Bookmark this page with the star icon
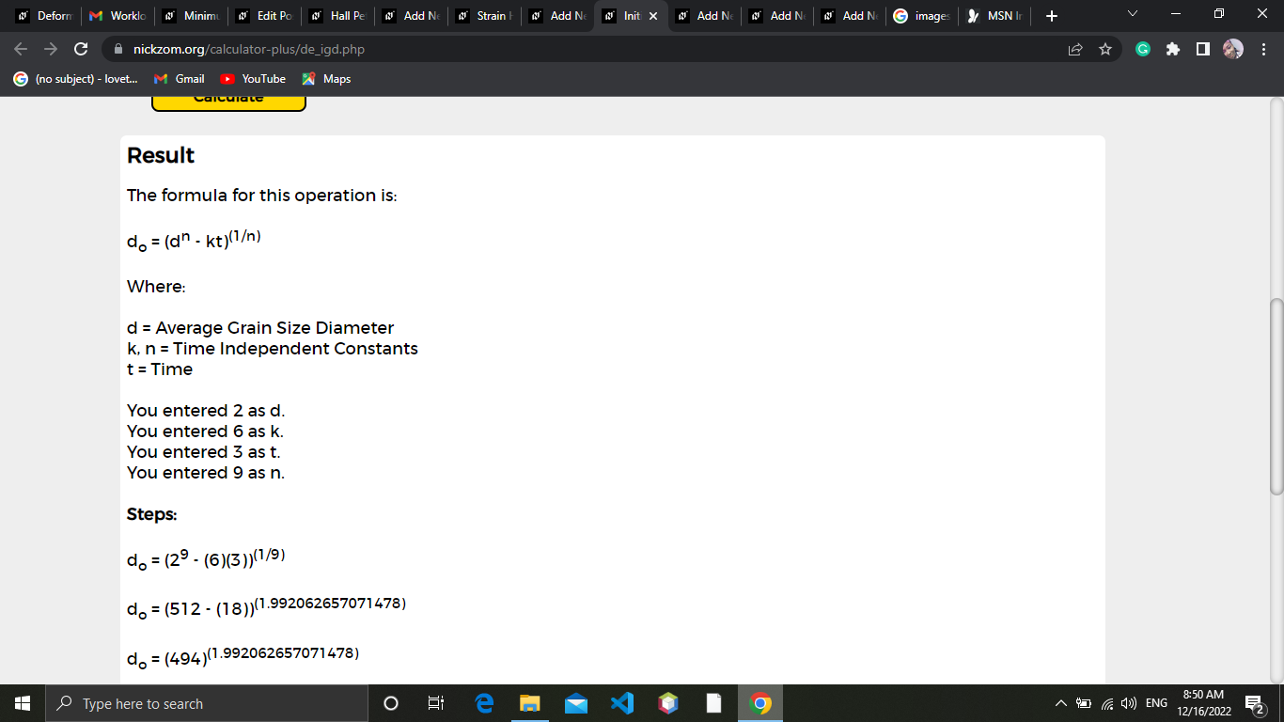 coord(1104,49)
